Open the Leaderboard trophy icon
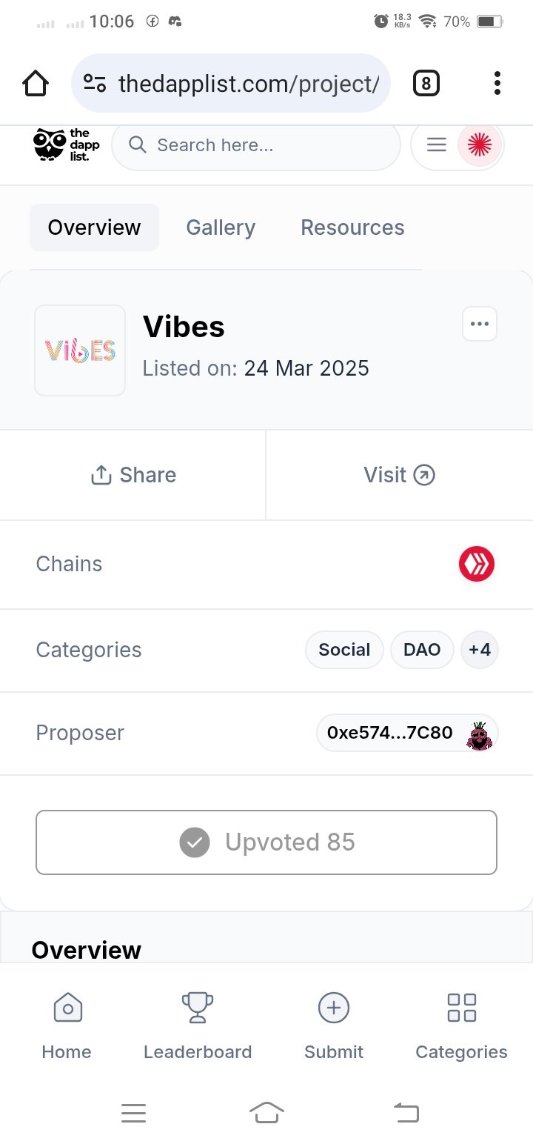The height and width of the screenshot is (1144, 533). tap(198, 1008)
